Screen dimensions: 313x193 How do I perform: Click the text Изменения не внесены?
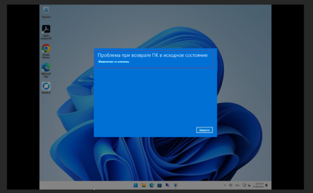pyautogui.click(x=114, y=62)
